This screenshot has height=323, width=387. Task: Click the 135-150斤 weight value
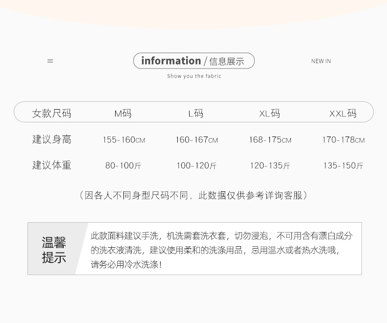pos(343,165)
